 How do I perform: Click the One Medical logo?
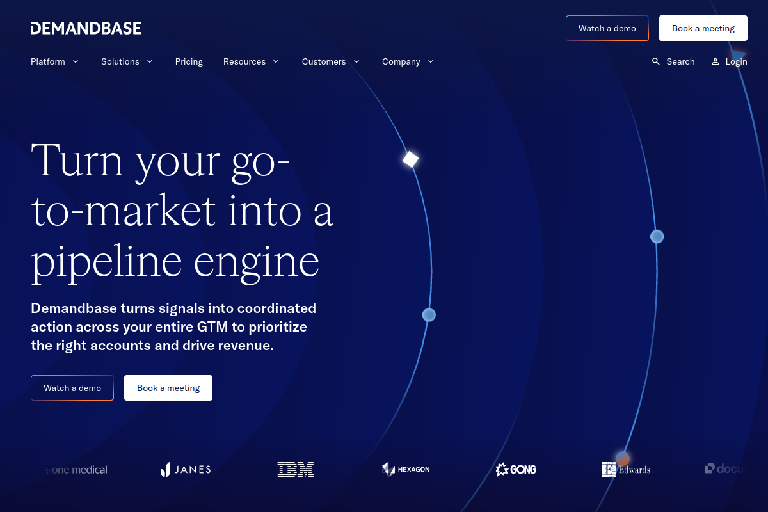pyautogui.click(x=76, y=470)
